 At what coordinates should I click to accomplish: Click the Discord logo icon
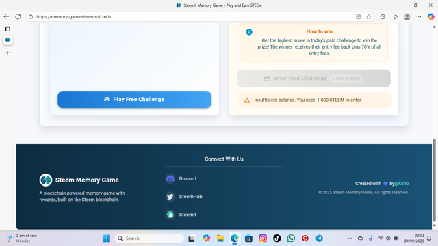point(170,178)
